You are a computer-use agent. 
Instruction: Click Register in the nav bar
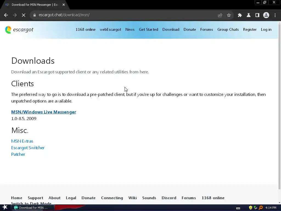[250, 30]
